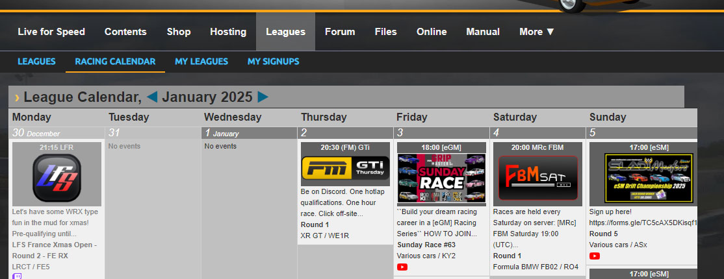This screenshot has width=724, height=279.
Task: Open Round 5 of the eSM drift event
Action: click(x=604, y=234)
